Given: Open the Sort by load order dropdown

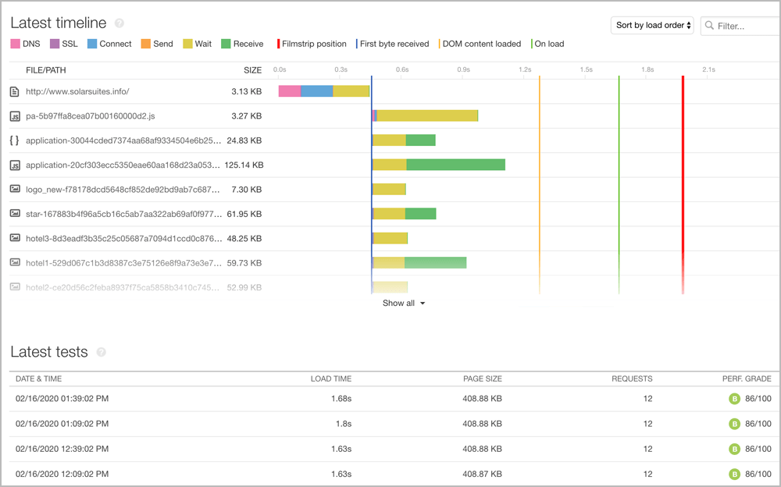Looking at the screenshot, I should [653, 26].
